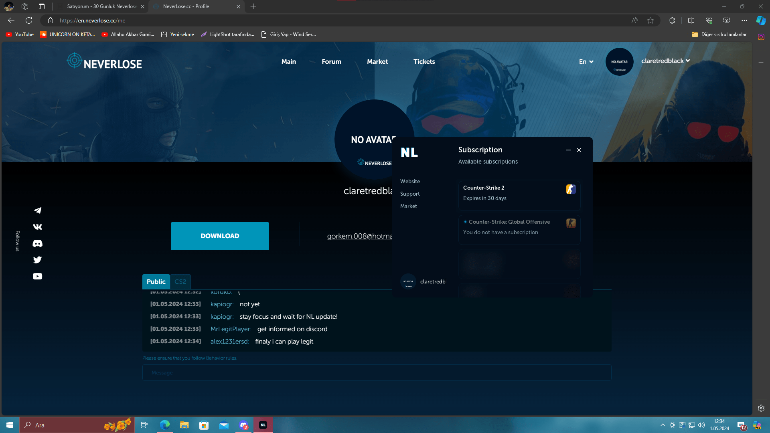
Task: Click alex1231ersd username in chat
Action: point(229,342)
